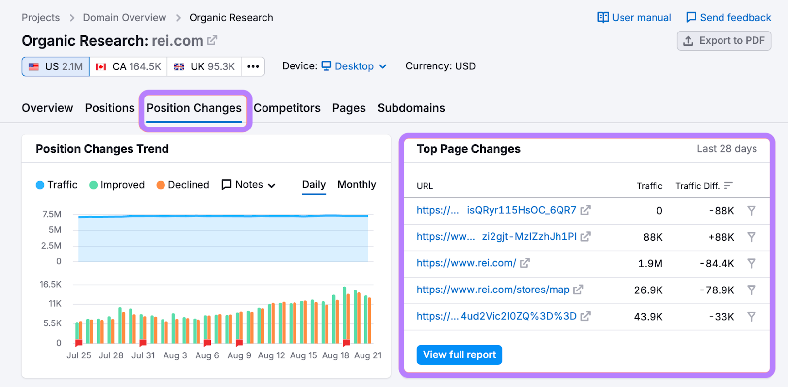
Task: Select the CA 164.5K database
Action: pyautogui.click(x=128, y=66)
